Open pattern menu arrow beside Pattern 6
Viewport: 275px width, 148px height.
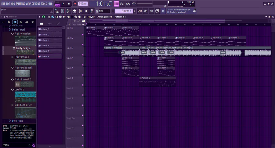[x=113, y=11]
